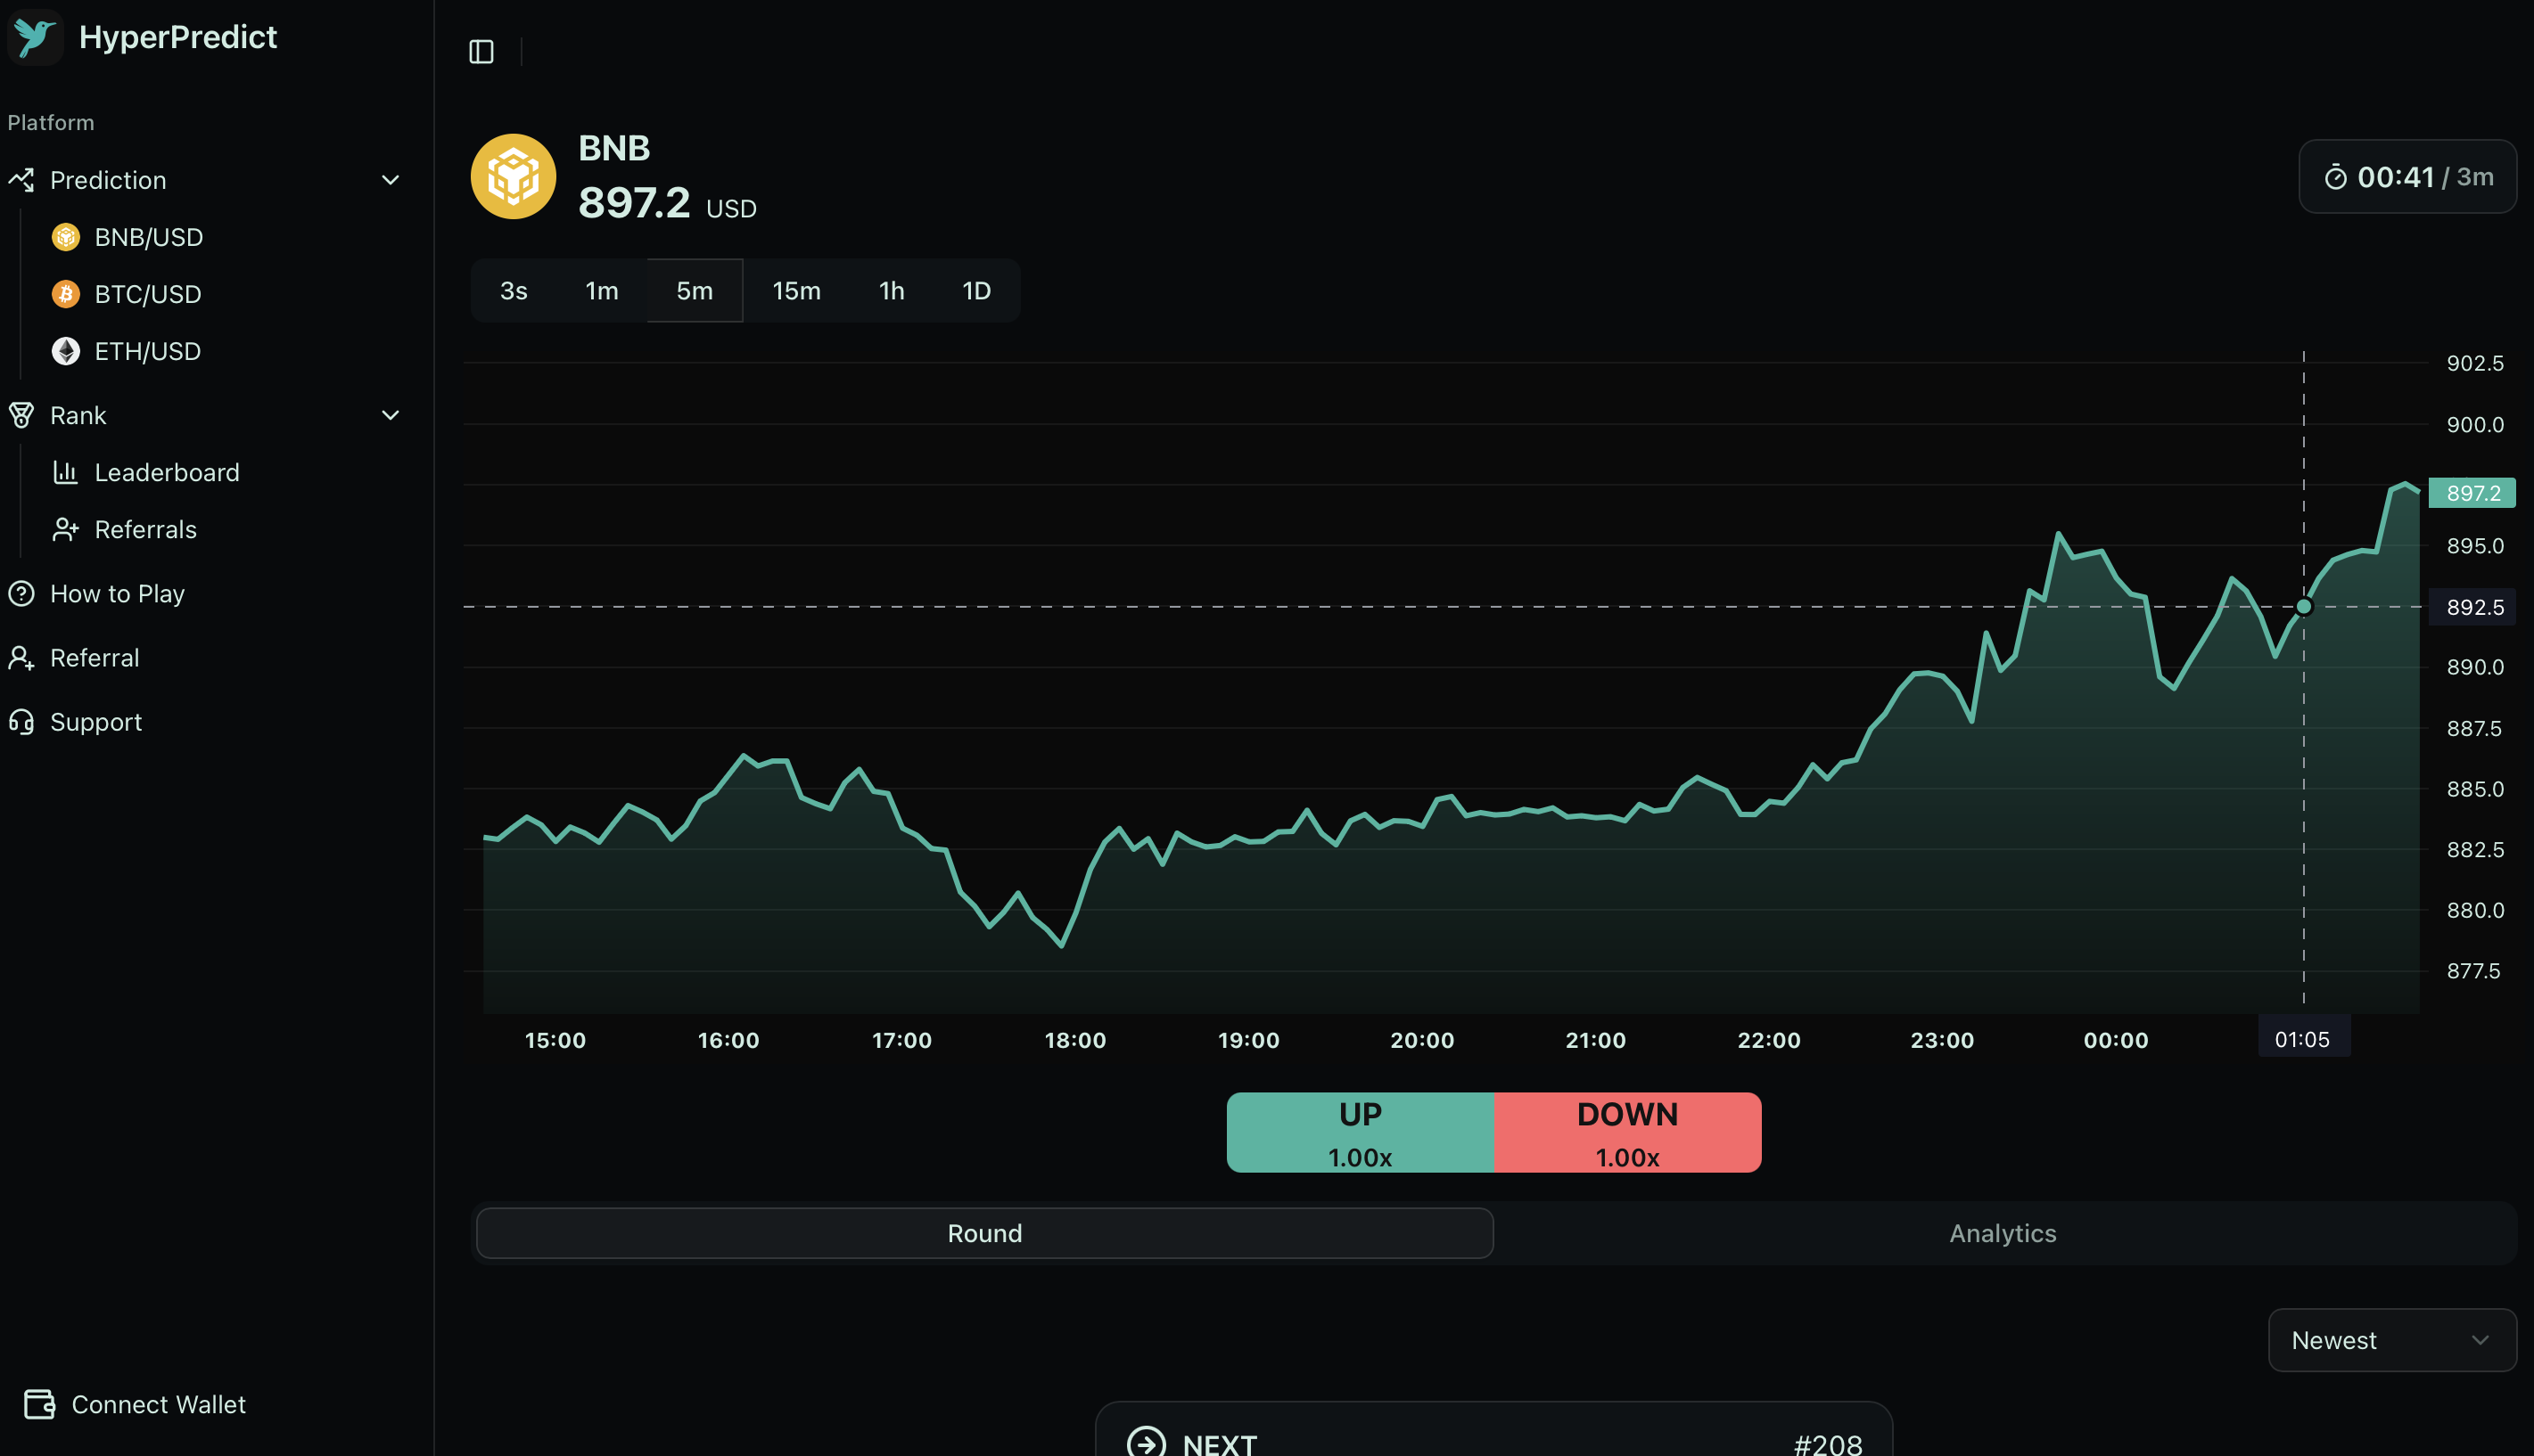This screenshot has height=1456, width=2534.
Task: Click the BTC/USD coin icon in sidebar
Action: (66, 293)
